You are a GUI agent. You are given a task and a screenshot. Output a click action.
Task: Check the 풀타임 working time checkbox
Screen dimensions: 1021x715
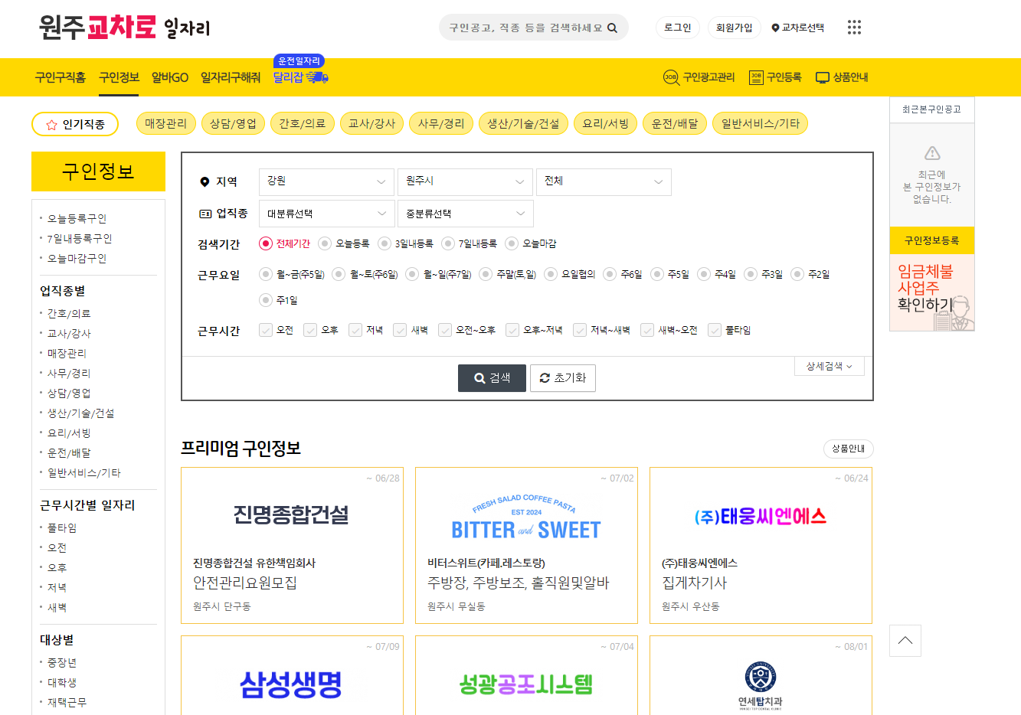[715, 330]
